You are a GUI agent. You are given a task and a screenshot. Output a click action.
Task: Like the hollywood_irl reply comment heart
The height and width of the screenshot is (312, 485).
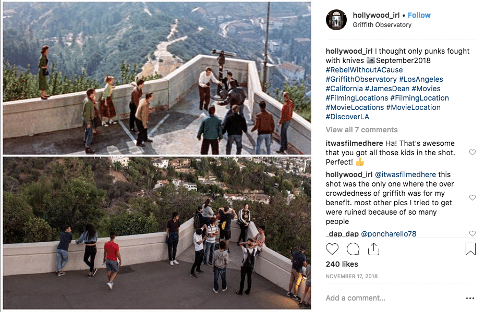click(x=472, y=197)
